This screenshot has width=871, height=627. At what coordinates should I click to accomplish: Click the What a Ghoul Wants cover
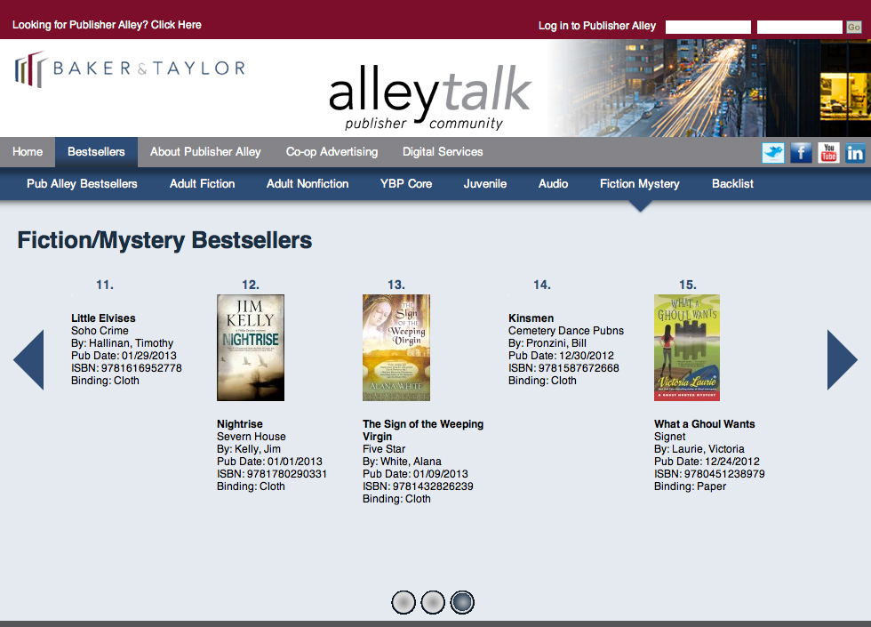pos(687,348)
